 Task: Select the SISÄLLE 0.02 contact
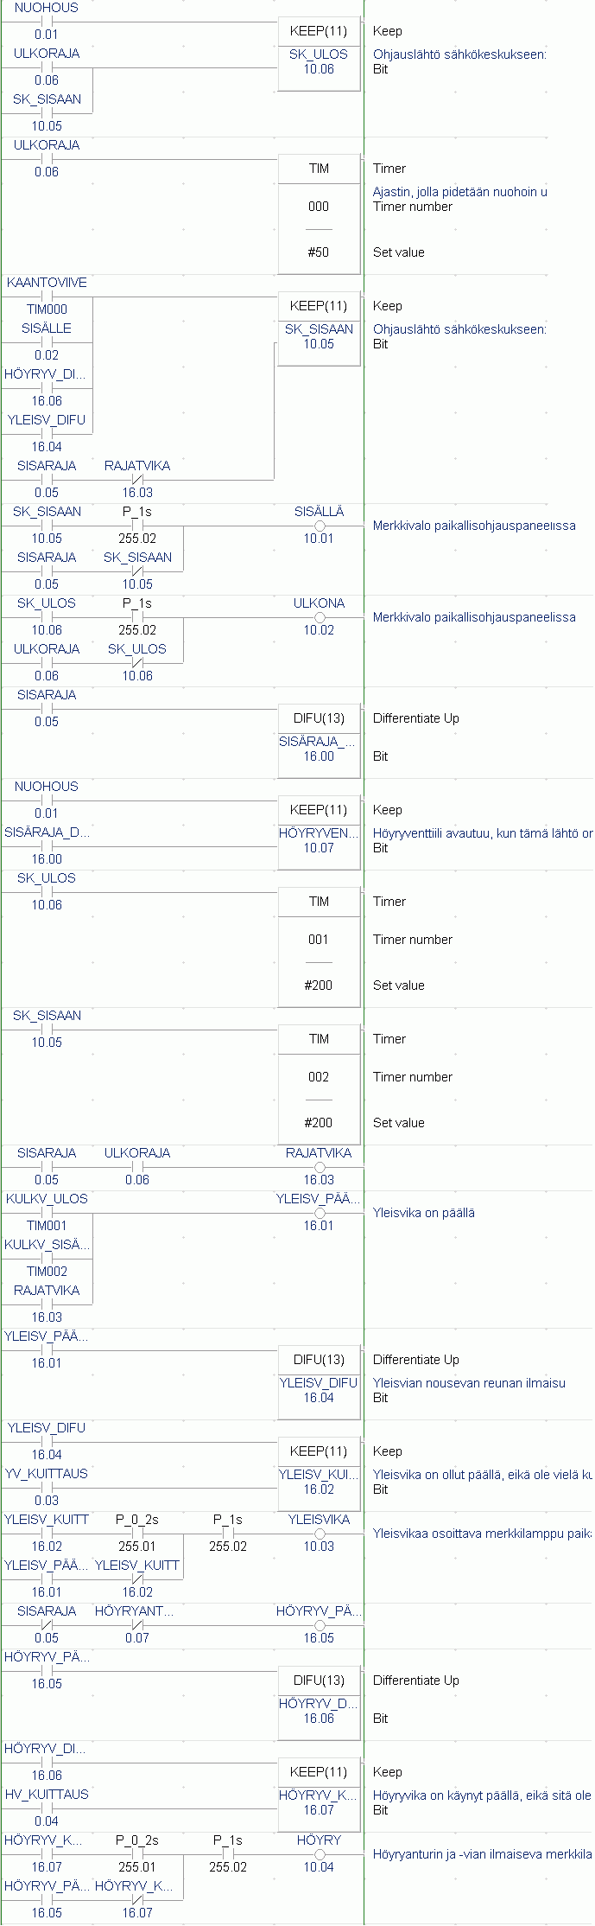pos(47,343)
